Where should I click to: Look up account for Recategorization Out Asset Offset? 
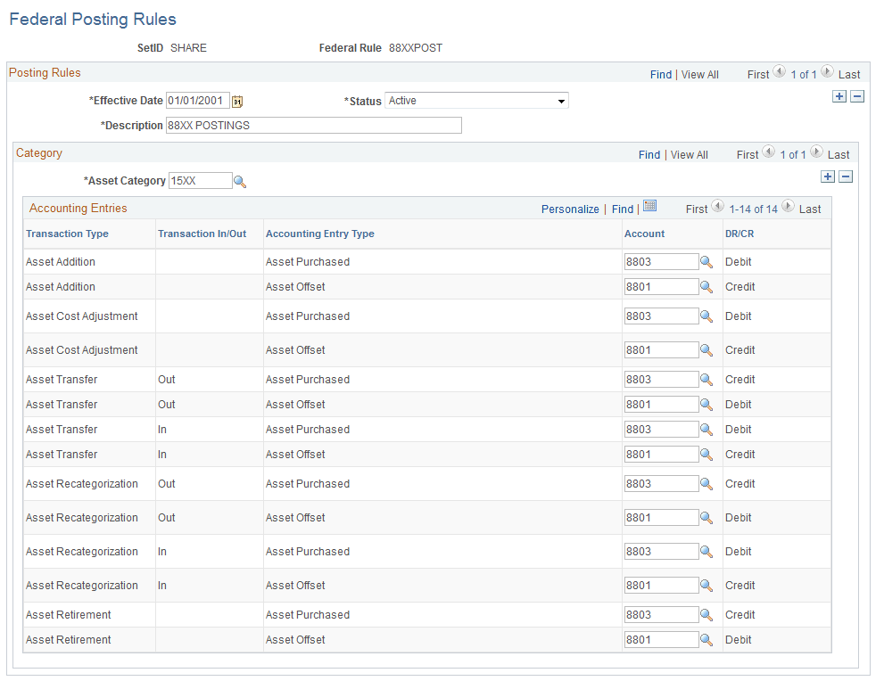[706, 518]
